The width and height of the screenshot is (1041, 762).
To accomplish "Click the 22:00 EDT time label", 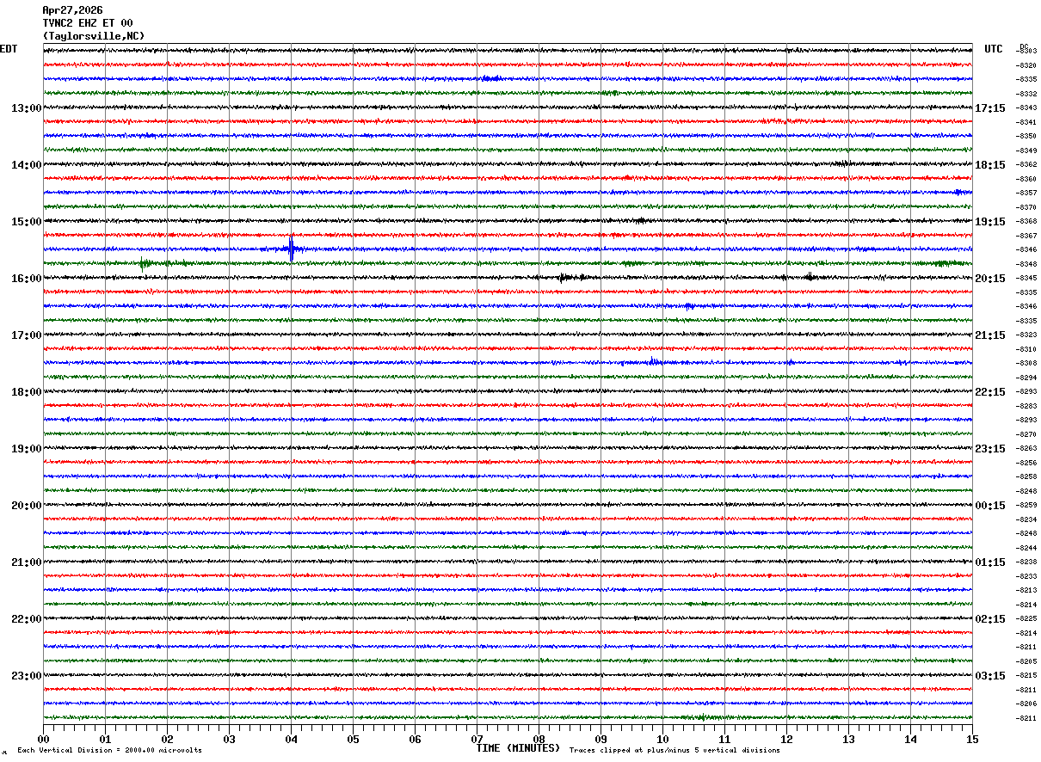I will coord(26,619).
